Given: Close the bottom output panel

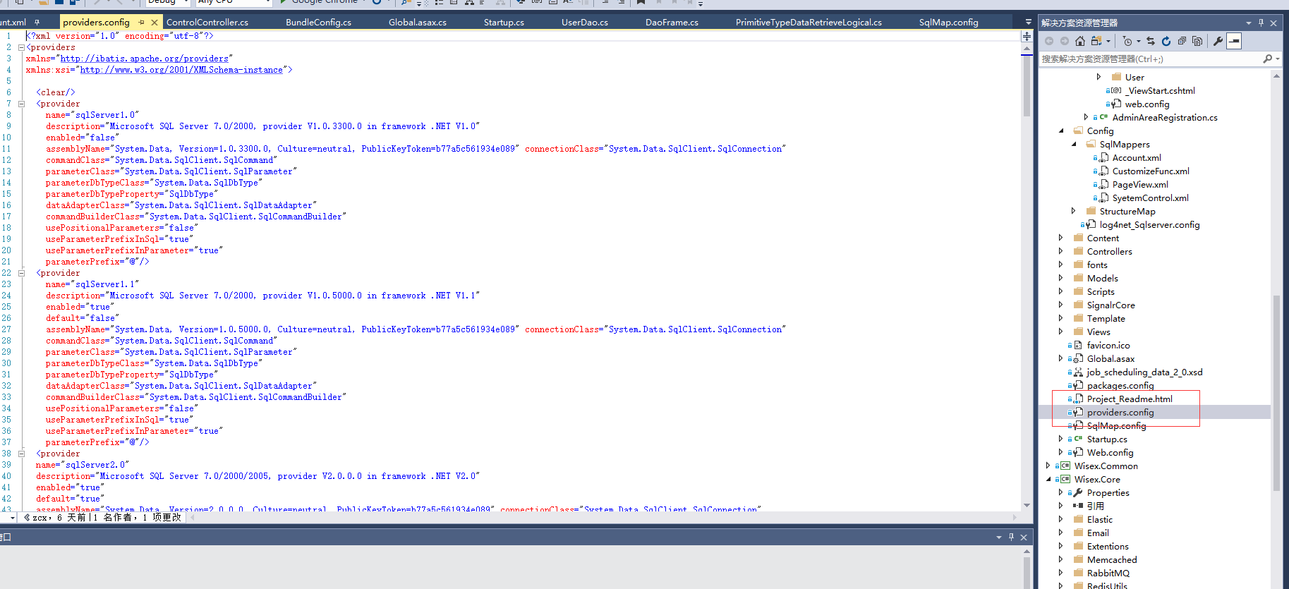Looking at the screenshot, I should pos(1024,537).
